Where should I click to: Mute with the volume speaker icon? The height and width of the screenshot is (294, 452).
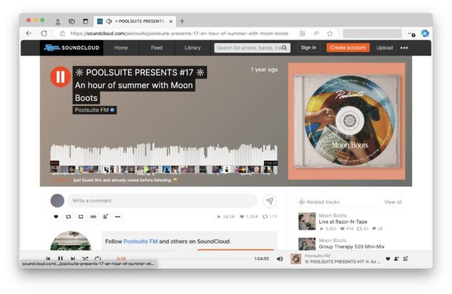(279, 259)
